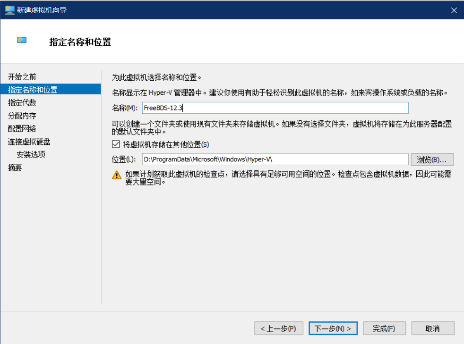The image size is (464, 344).
Task: Click the 名称(M): label
Action: (x=125, y=108)
